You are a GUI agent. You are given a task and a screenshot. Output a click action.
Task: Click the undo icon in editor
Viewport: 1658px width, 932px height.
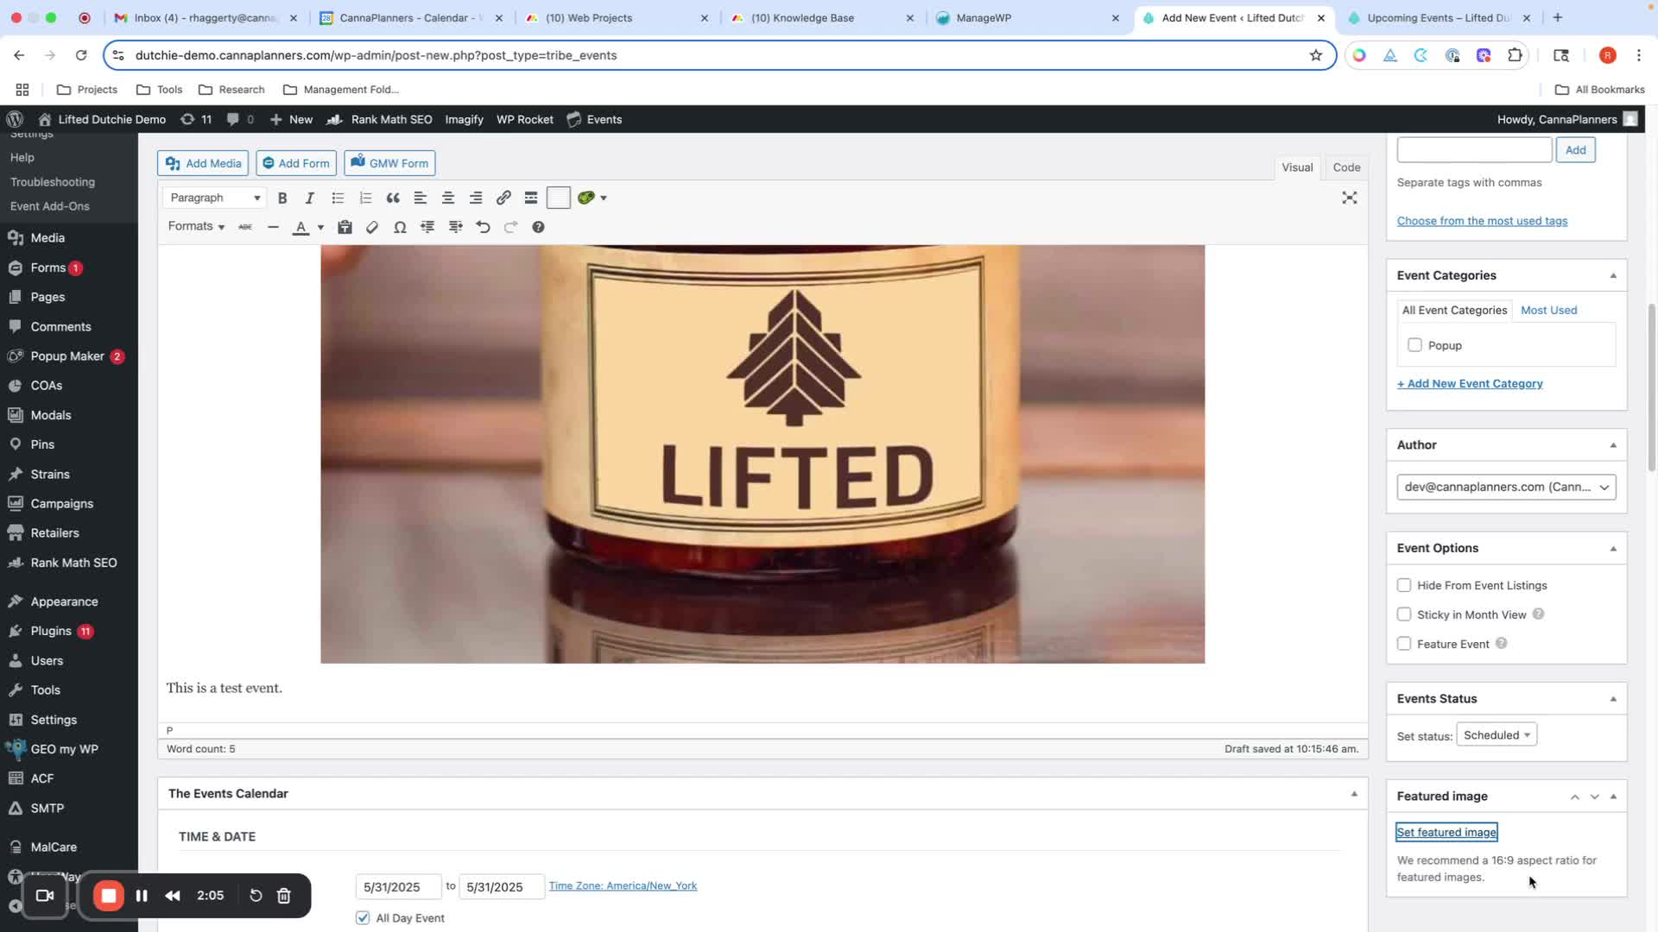pyautogui.click(x=484, y=227)
